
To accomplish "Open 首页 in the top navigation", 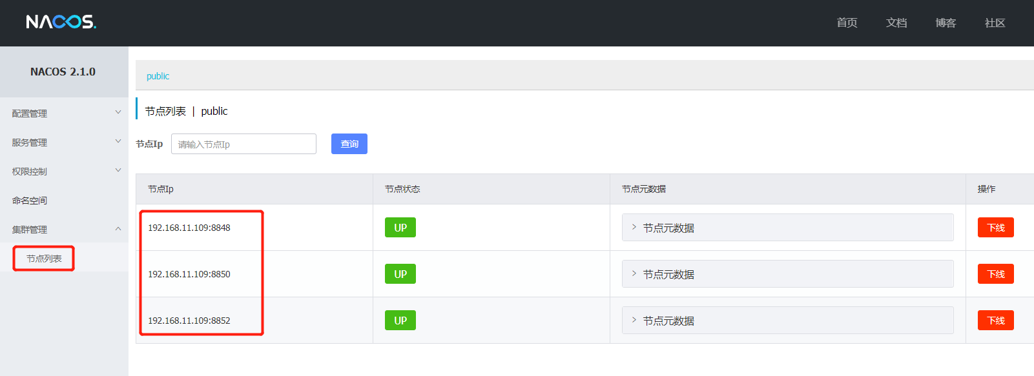I will [847, 23].
